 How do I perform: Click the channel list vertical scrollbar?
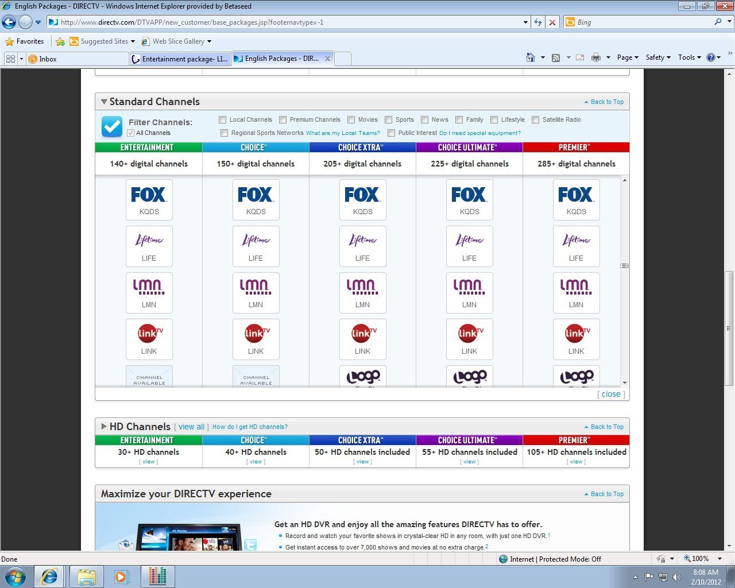tap(625, 281)
